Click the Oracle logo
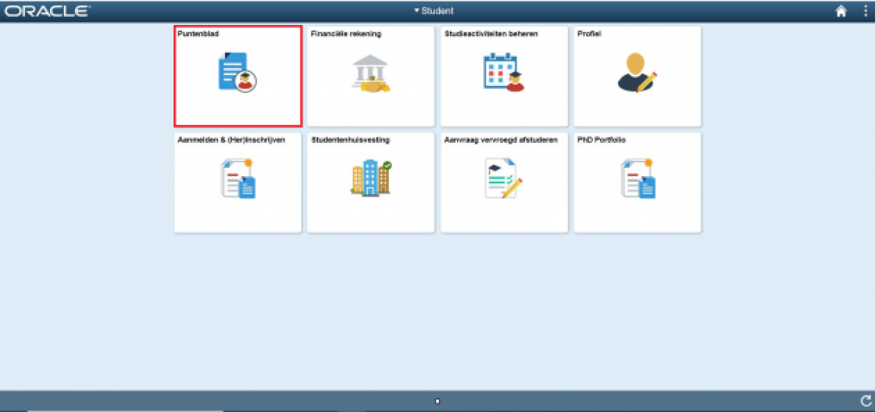This screenshot has height=412, width=875. point(47,11)
